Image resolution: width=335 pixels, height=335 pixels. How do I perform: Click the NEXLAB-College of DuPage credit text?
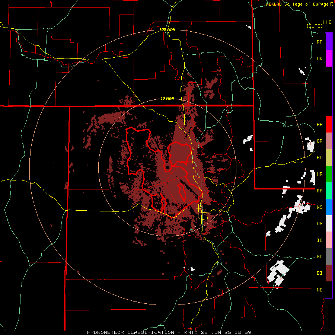click(x=297, y=4)
